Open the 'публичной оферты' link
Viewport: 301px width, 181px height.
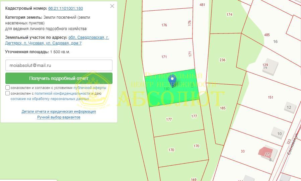click(90, 88)
